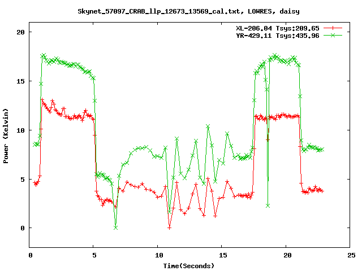Viewport: 362px width, 271px height.
Task: Click x-axis tick label 15
Action: tap(223, 255)
